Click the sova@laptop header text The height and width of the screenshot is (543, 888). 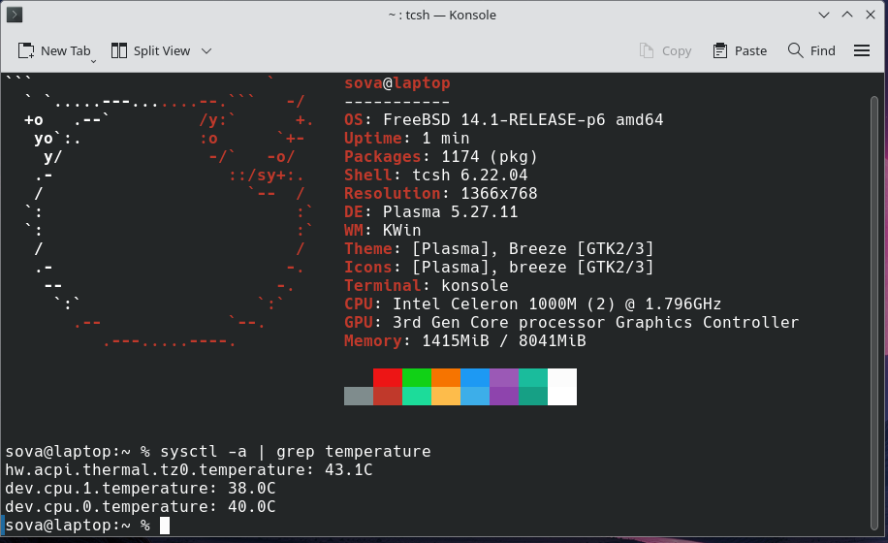click(x=397, y=83)
